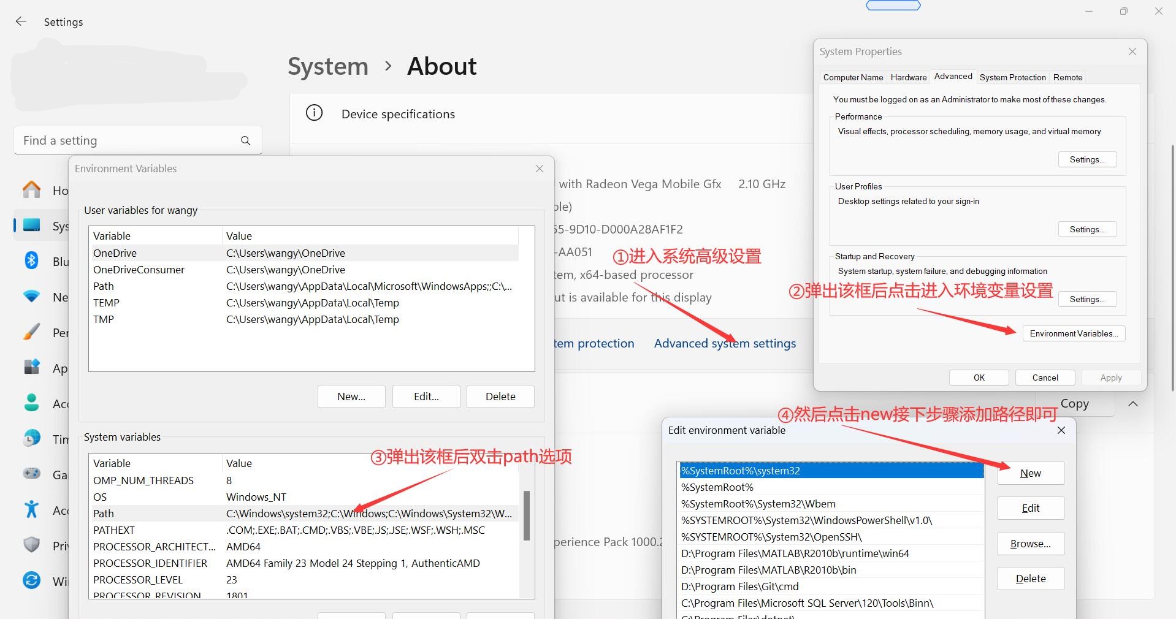This screenshot has width=1176, height=619.
Task: Select the TMP user variable row
Action: [x=304, y=319]
